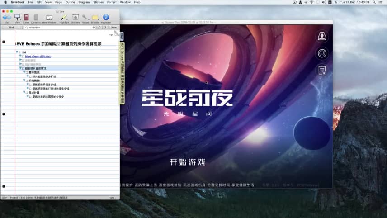Toggle checkbox on row below 基本需求
387x218 pixels.
click(x=31, y=77)
